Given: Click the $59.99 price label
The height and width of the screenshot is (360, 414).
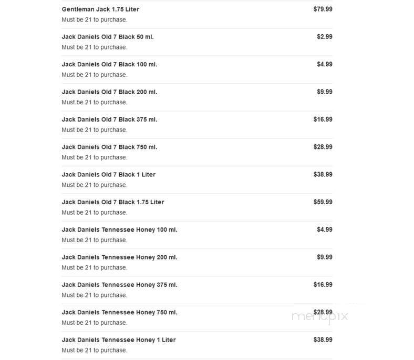Looking at the screenshot, I should tap(323, 202).
